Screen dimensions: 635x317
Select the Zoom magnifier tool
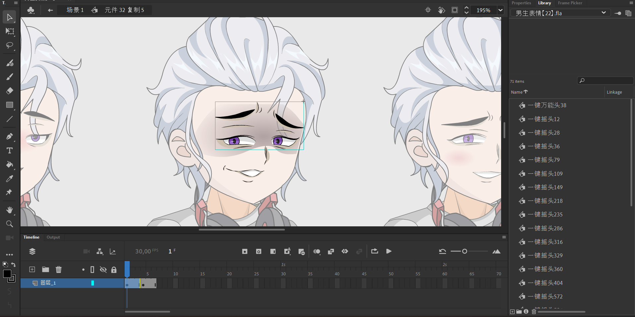click(x=10, y=224)
